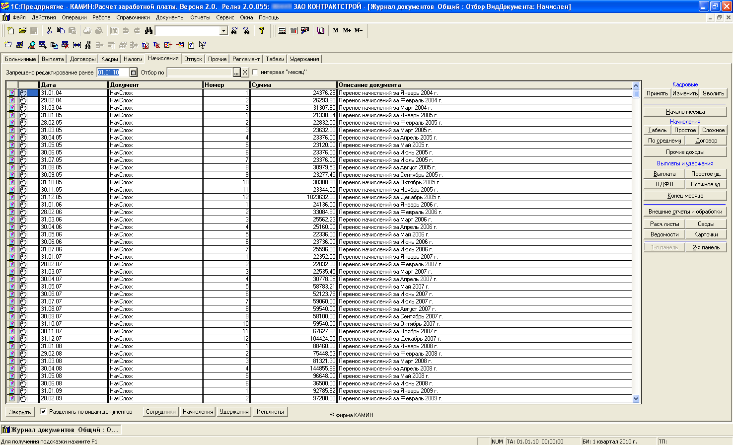Open help with the yellow question mark icon
This screenshot has height=445, width=733.
click(x=262, y=31)
